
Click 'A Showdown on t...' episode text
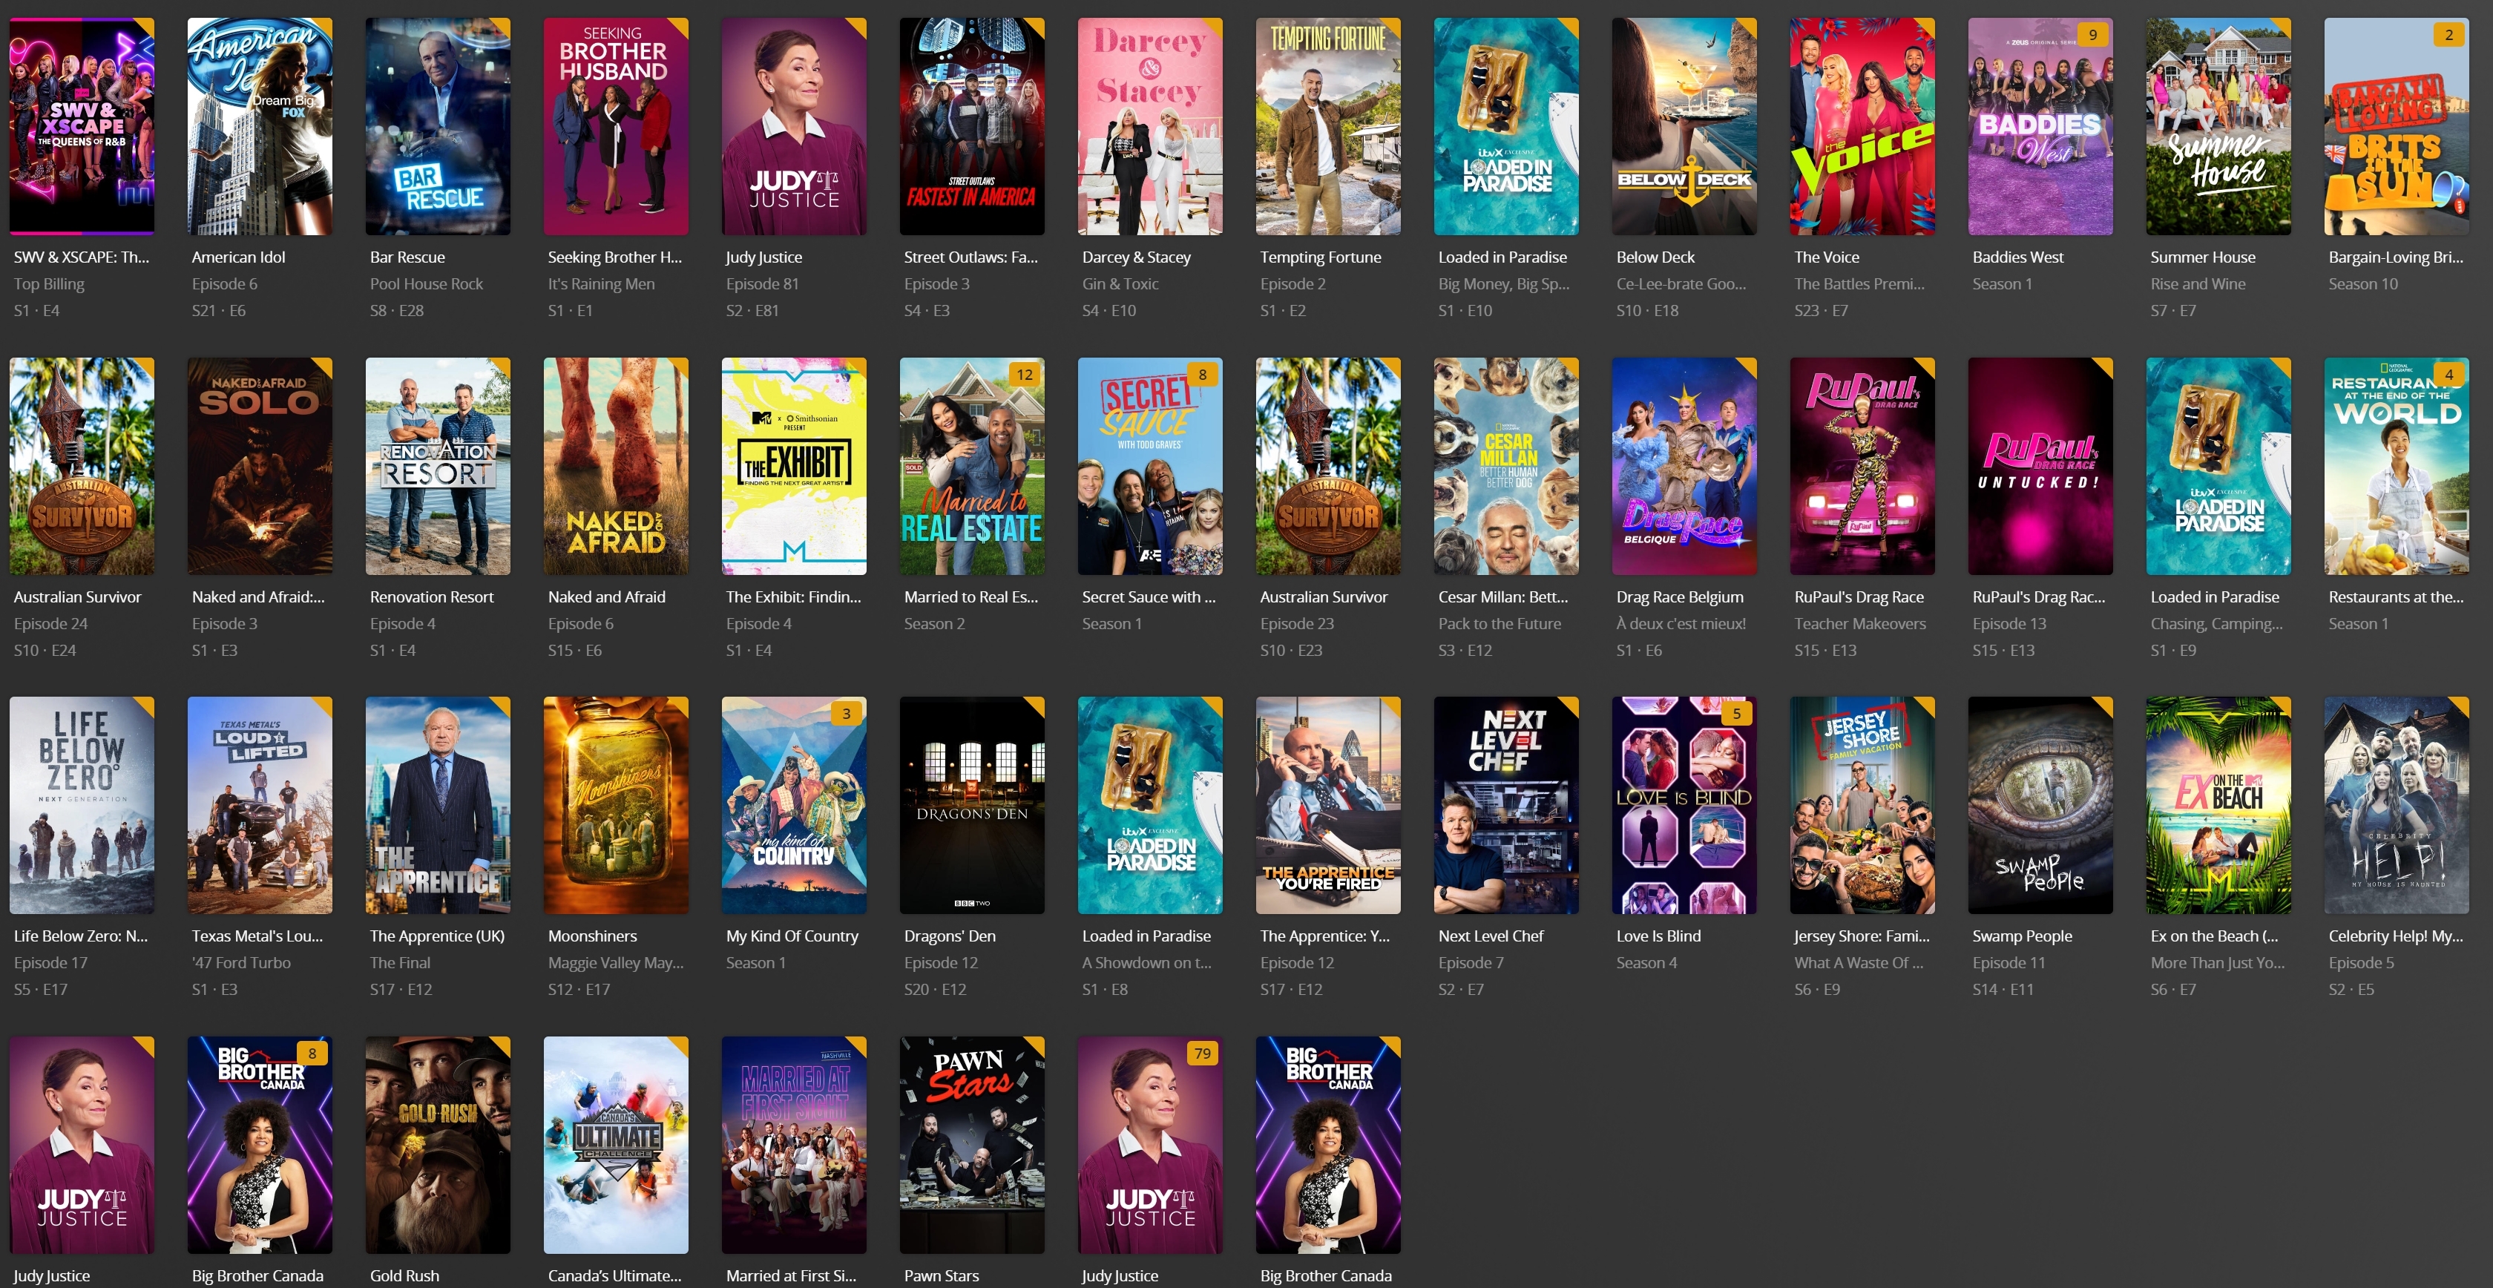tap(1146, 964)
